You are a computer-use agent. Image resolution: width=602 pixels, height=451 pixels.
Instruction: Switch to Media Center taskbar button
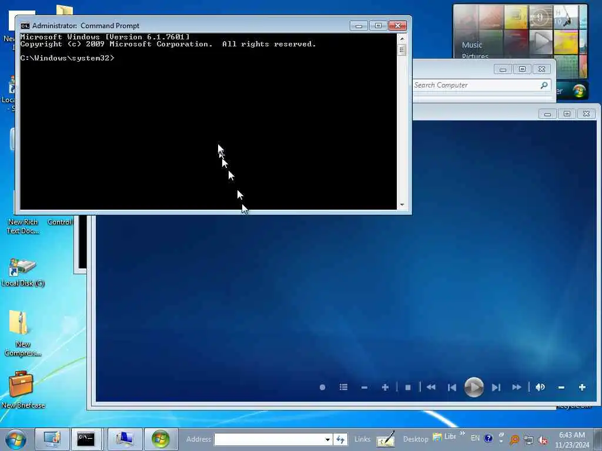[x=160, y=439]
